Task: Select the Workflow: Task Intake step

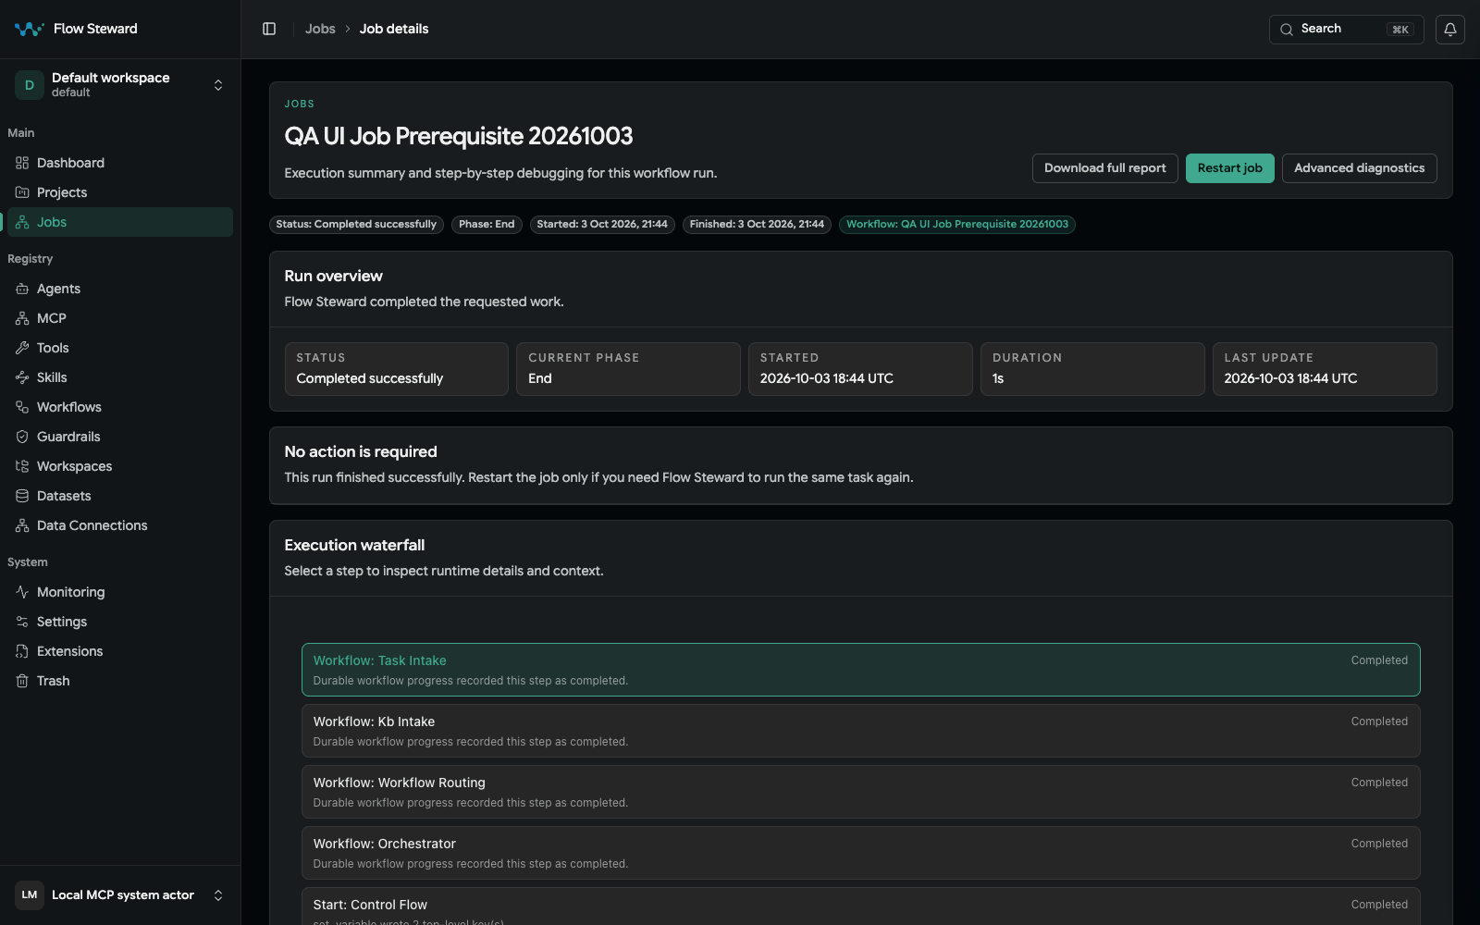Action: pyautogui.click(x=860, y=670)
